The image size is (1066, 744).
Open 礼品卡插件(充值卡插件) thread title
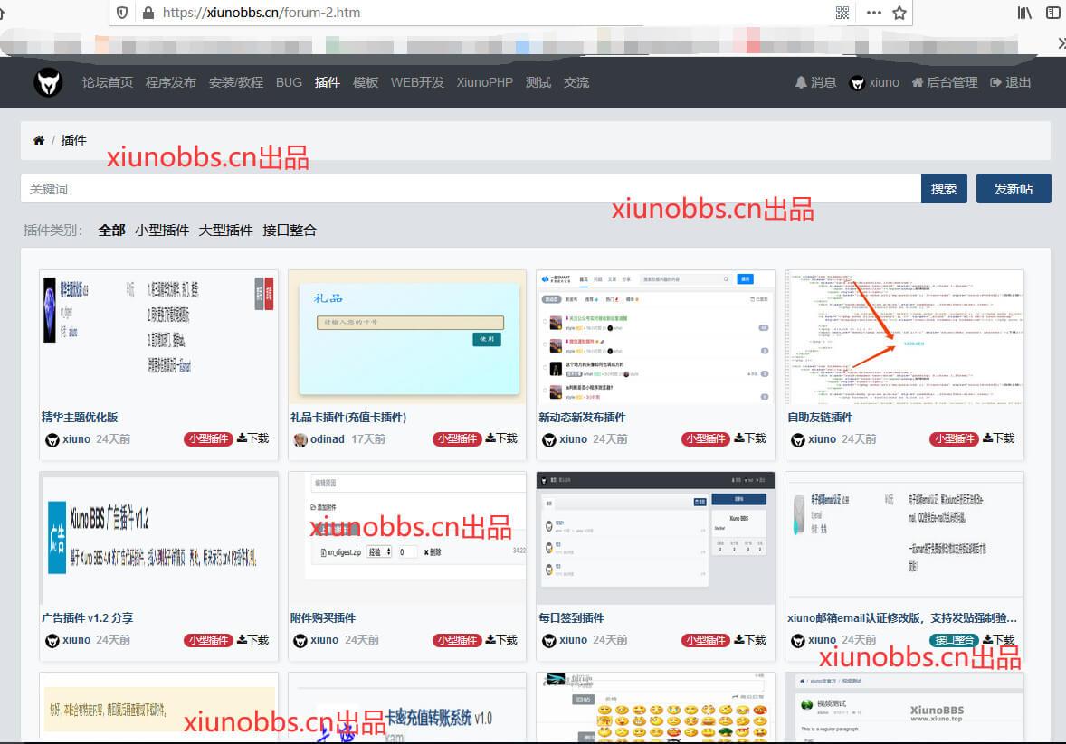(x=348, y=417)
